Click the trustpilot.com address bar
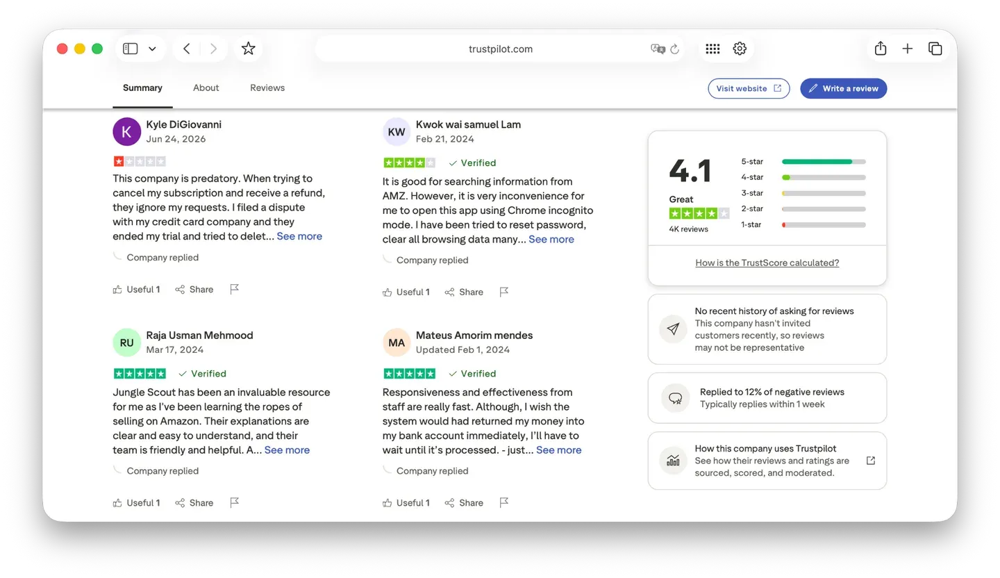 tap(500, 49)
